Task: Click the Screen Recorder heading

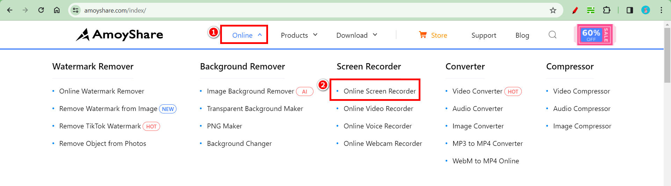Action: [369, 66]
